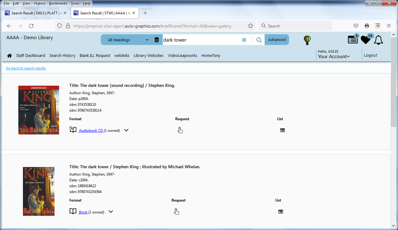Open the Library Websites link

coord(149,56)
